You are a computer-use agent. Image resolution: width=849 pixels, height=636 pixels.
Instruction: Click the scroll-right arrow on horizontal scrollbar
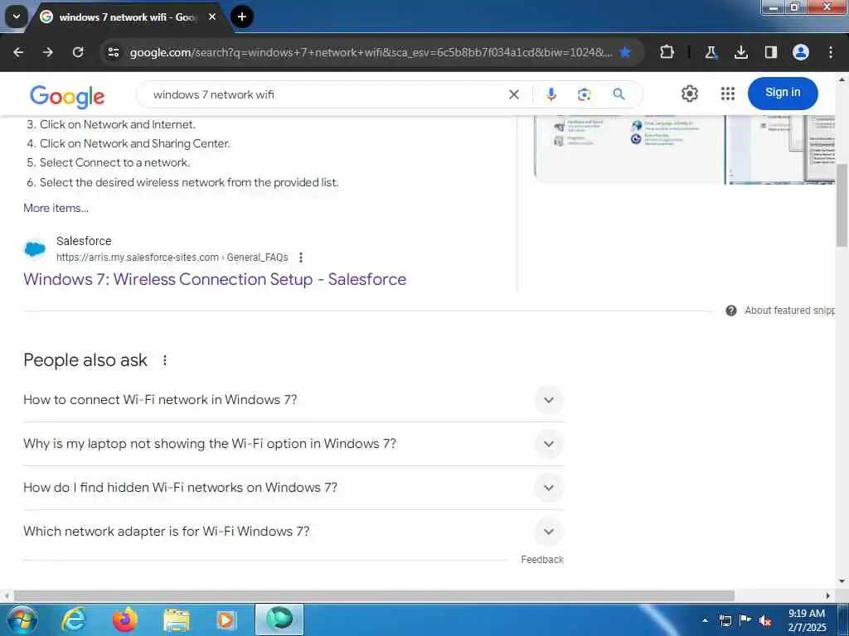(x=828, y=595)
